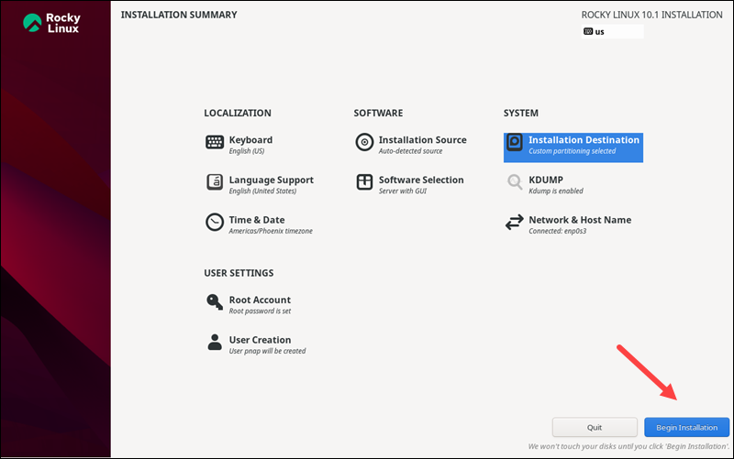Click the Time & Date clock icon

215,222
